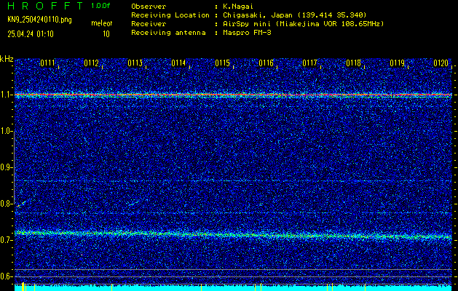
Task: Click the kHz axis unit label
Action: [7, 59]
